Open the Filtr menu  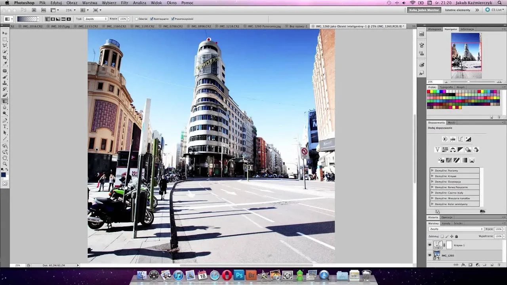point(125,3)
